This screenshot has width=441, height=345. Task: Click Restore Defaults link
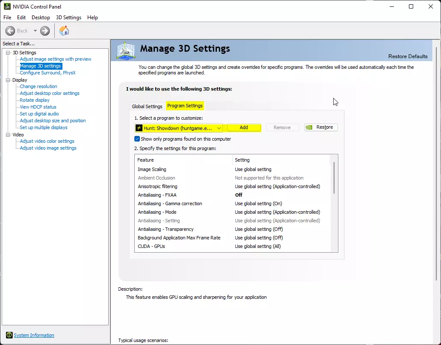pyautogui.click(x=408, y=56)
